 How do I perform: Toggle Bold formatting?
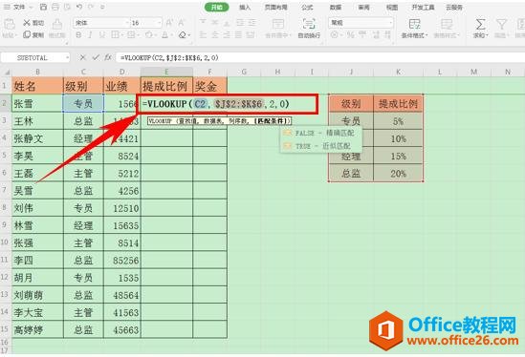[78, 34]
